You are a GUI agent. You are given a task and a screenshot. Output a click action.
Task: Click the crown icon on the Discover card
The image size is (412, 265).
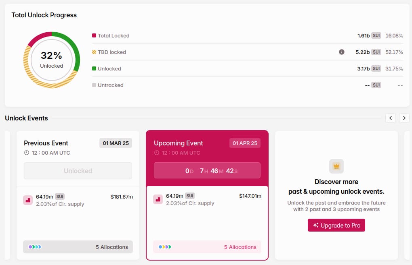(336, 166)
